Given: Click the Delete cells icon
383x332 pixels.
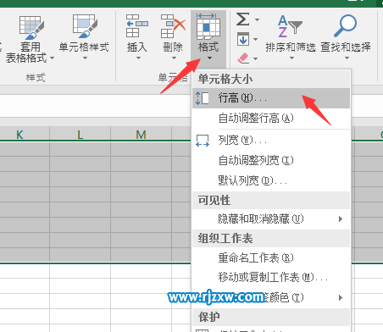Looking at the screenshot, I should tap(173, 26).
